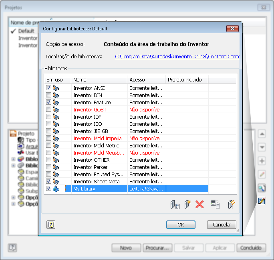
Task: Click the Nome de projeto header in Projetos window
Action: point(24,22)
